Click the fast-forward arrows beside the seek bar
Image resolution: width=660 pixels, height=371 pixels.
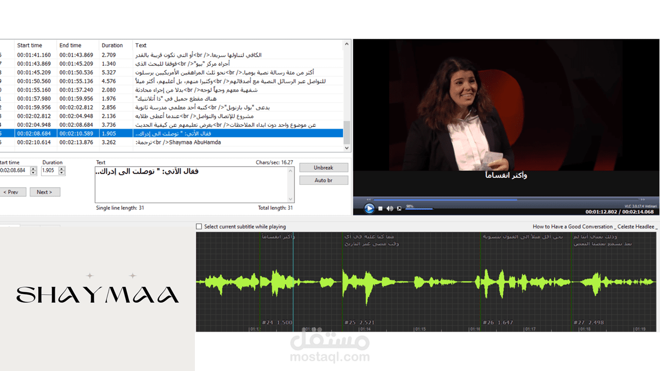coord(642,199)
